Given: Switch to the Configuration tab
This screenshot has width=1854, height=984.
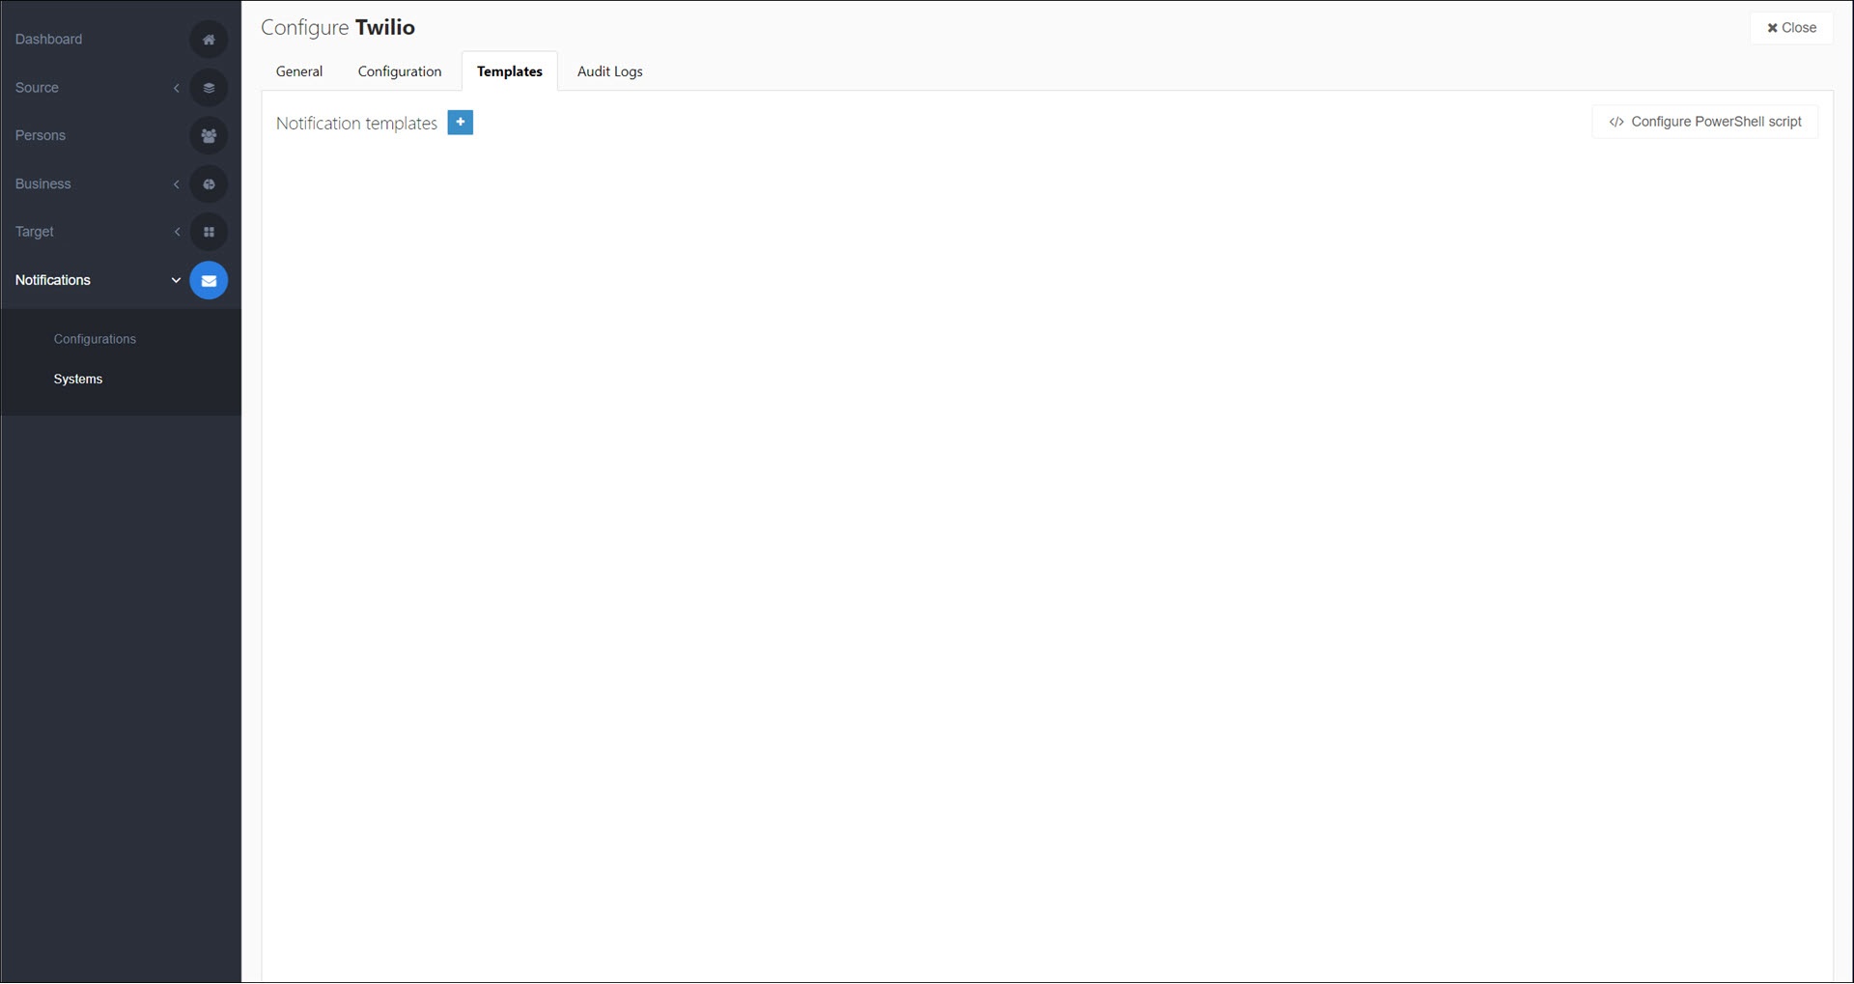Looking at the screenshot, I should (x=400, y=71).
